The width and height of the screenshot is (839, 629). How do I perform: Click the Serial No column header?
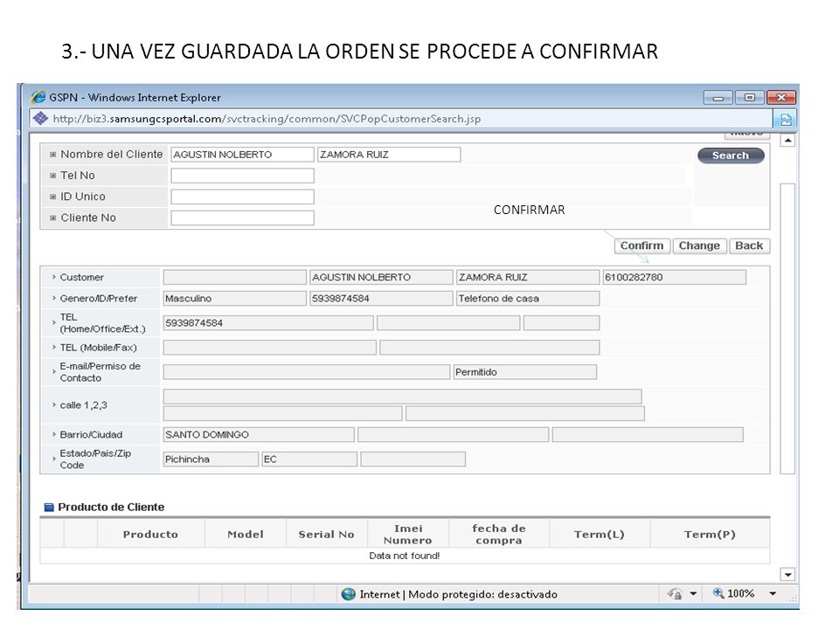click(x=326, y=534)
